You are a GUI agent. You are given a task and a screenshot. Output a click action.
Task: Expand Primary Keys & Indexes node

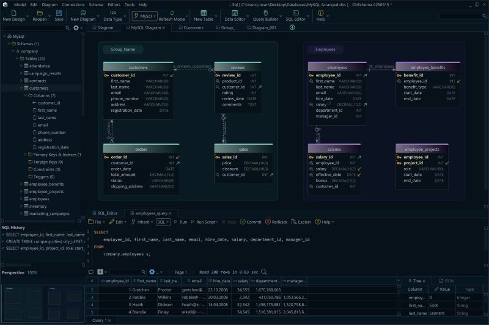coord(25,154)
